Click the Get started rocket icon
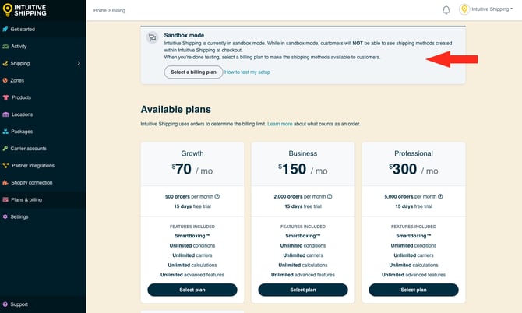The height and width of the screenshot is (313, 522). click(5, 29)
